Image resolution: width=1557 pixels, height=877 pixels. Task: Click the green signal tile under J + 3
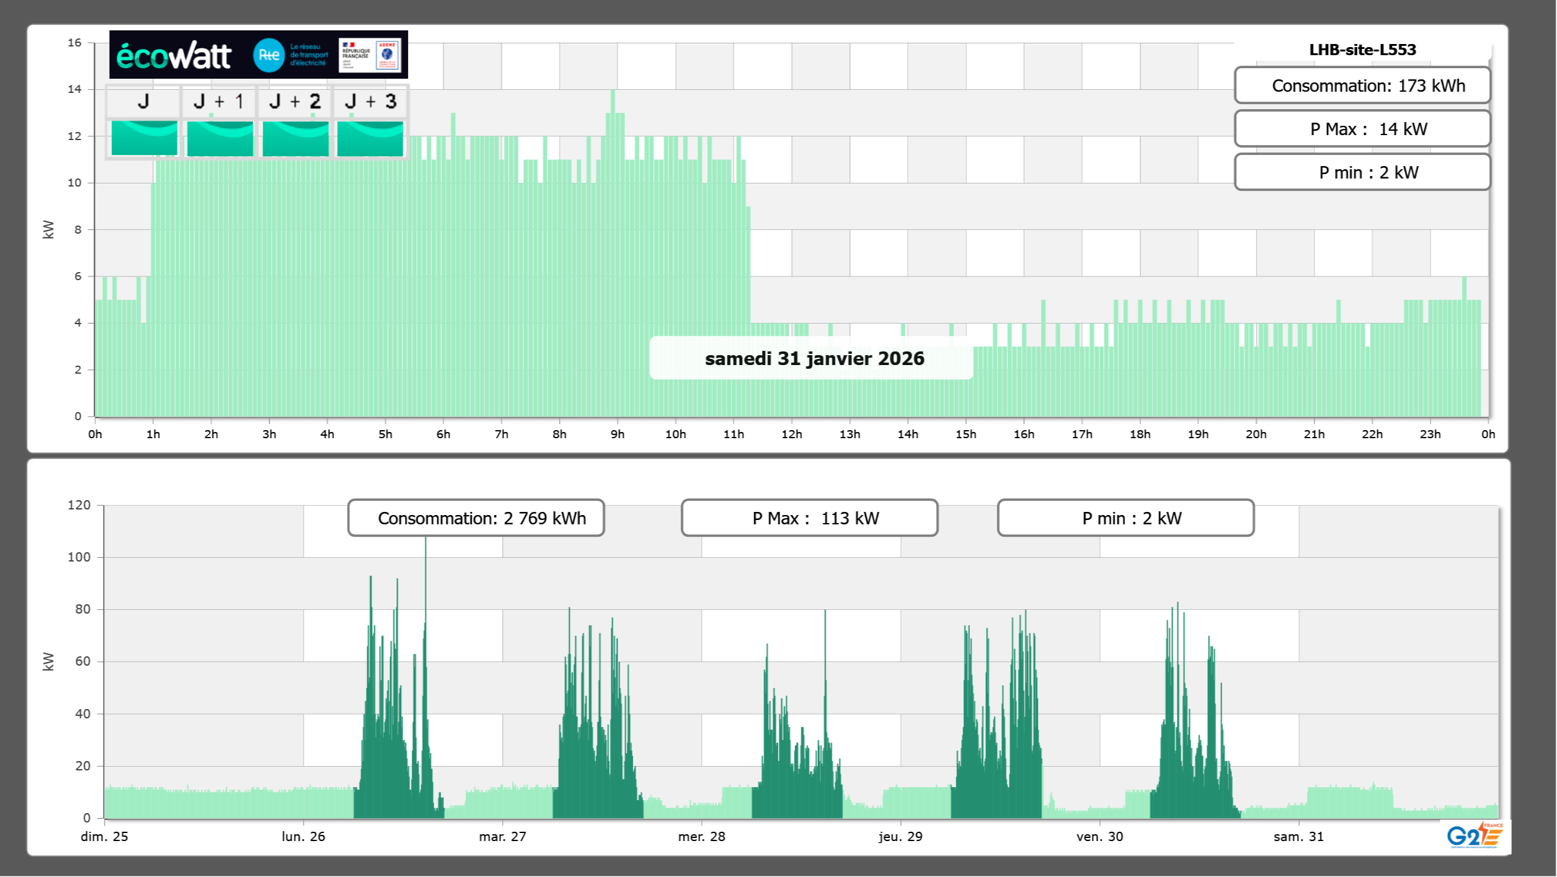pos(370,138)
